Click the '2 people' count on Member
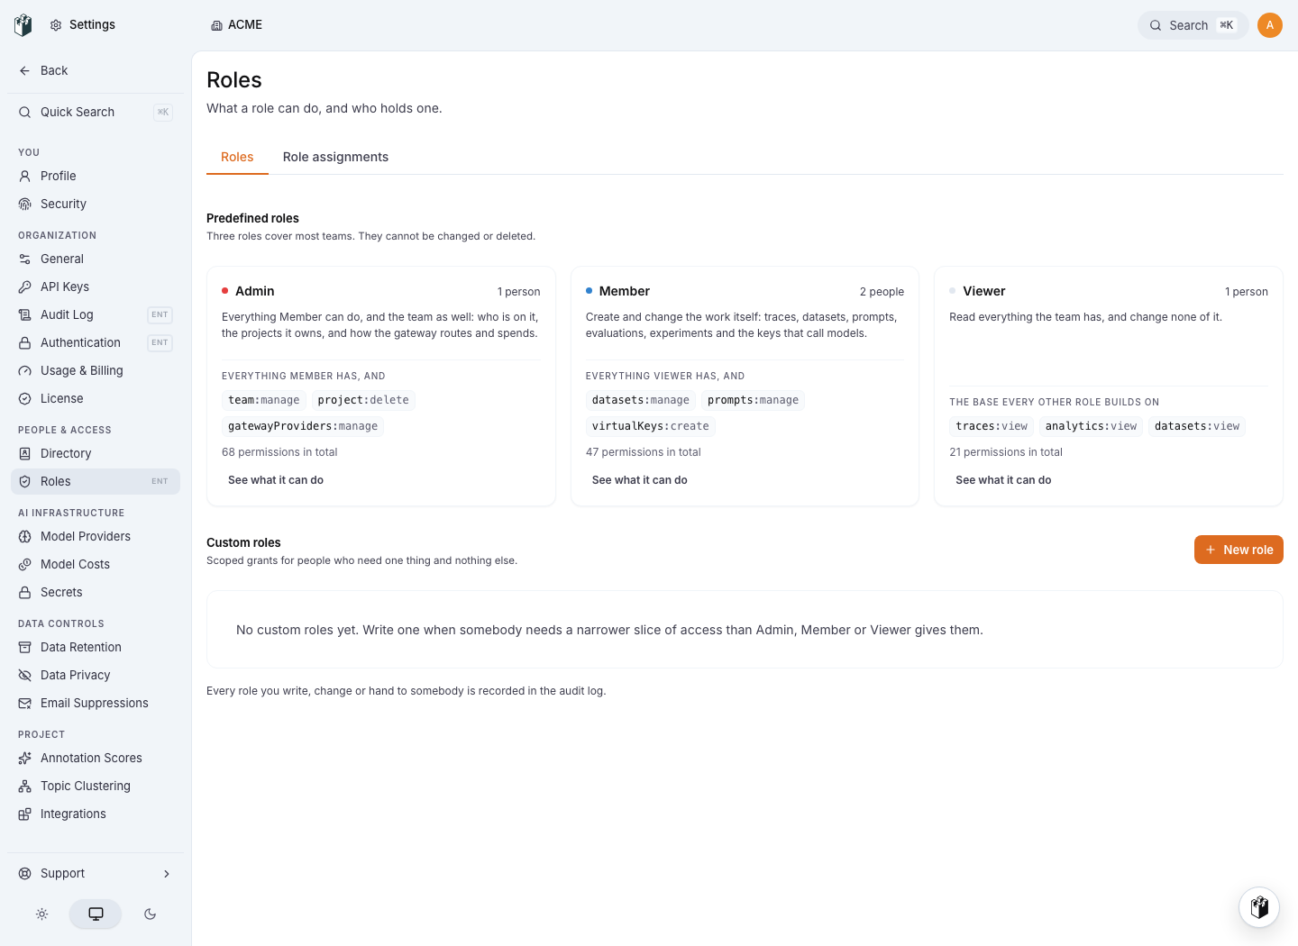Screen dimensions: 1298x946 (x=882, y=292)
